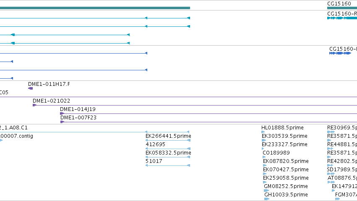Click the RE44881 EST label
The image size is (357, 201).
(342, 144)
